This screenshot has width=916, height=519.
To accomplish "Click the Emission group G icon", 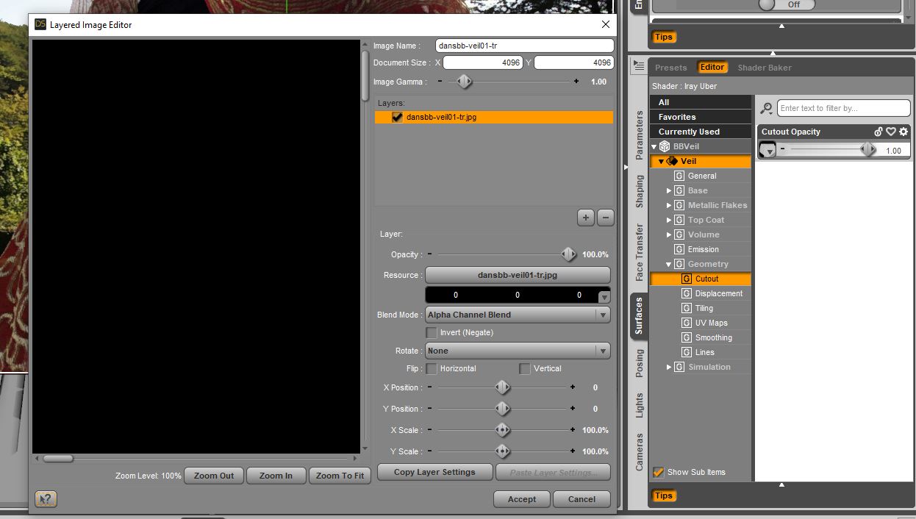I will click(x=679, y=249).
